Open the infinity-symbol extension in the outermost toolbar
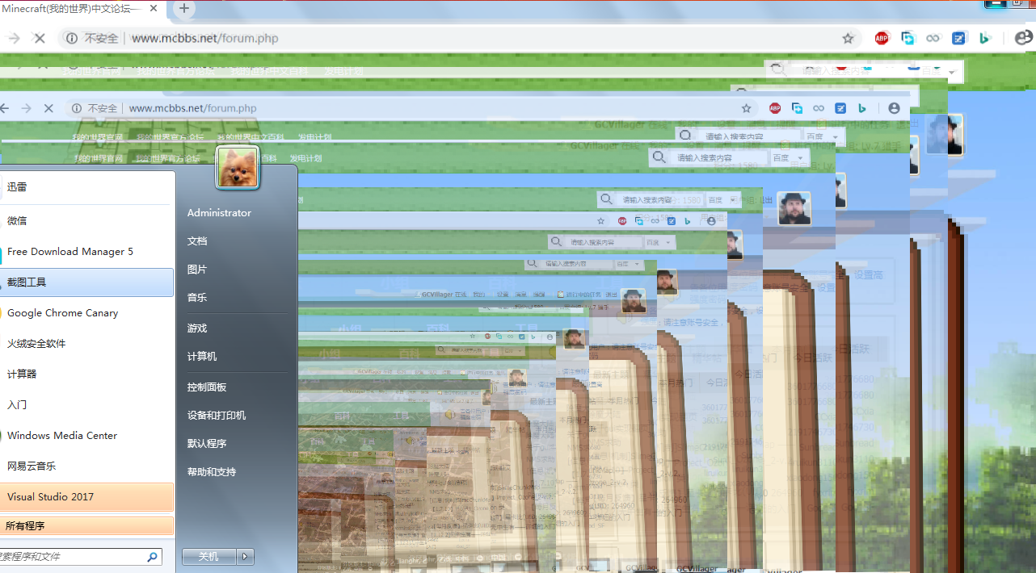 [933, 38]
